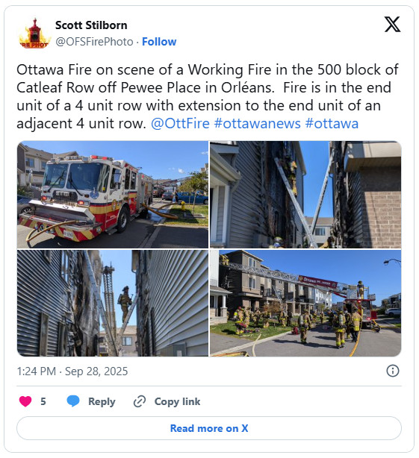419x458 pixels.
Task: Click the copy link chain icon
Action: [x=140, y=401]
